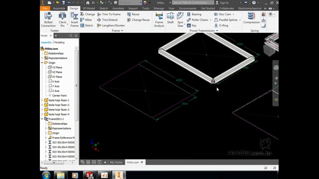The height and width of the screenshot is (179, 319).
Task: Add a browser panel with plus icon
Action: click(x=56, y=36)
